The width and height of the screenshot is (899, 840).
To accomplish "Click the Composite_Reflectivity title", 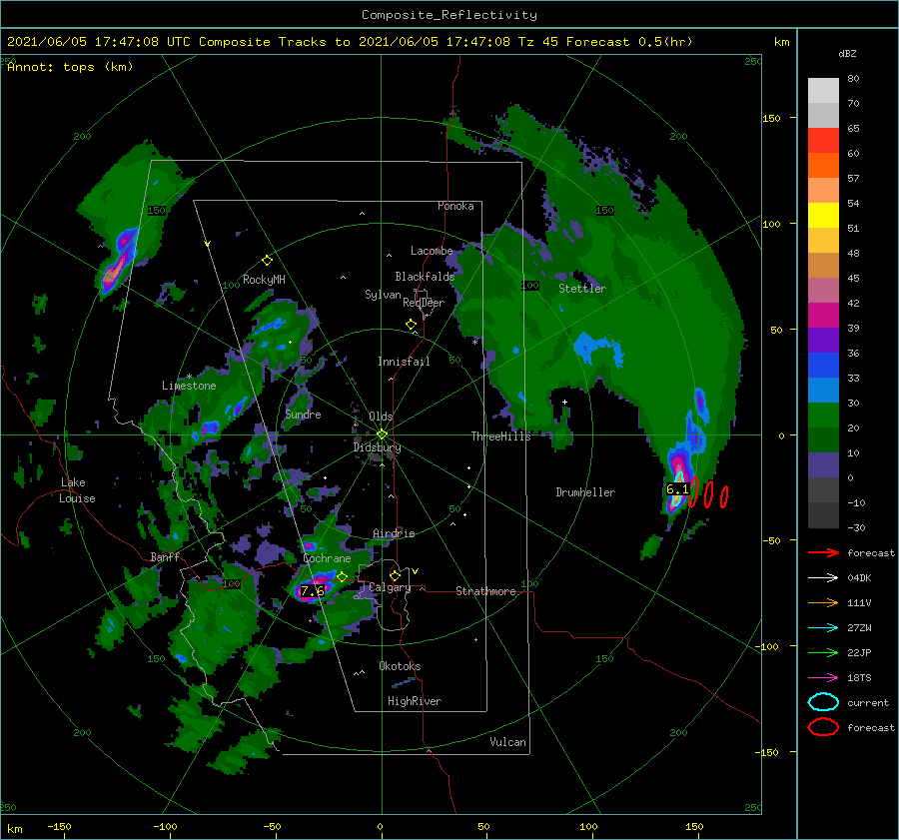I will [449, 15].
